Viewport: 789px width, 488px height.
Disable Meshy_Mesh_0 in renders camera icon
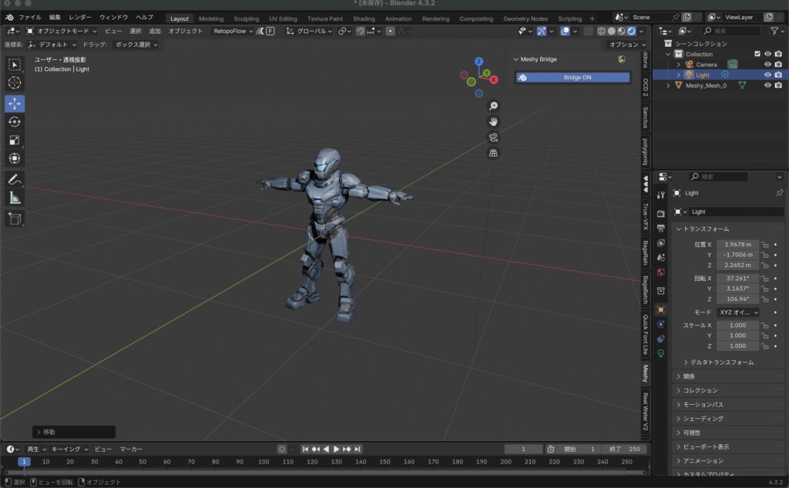tap(778, 85)
